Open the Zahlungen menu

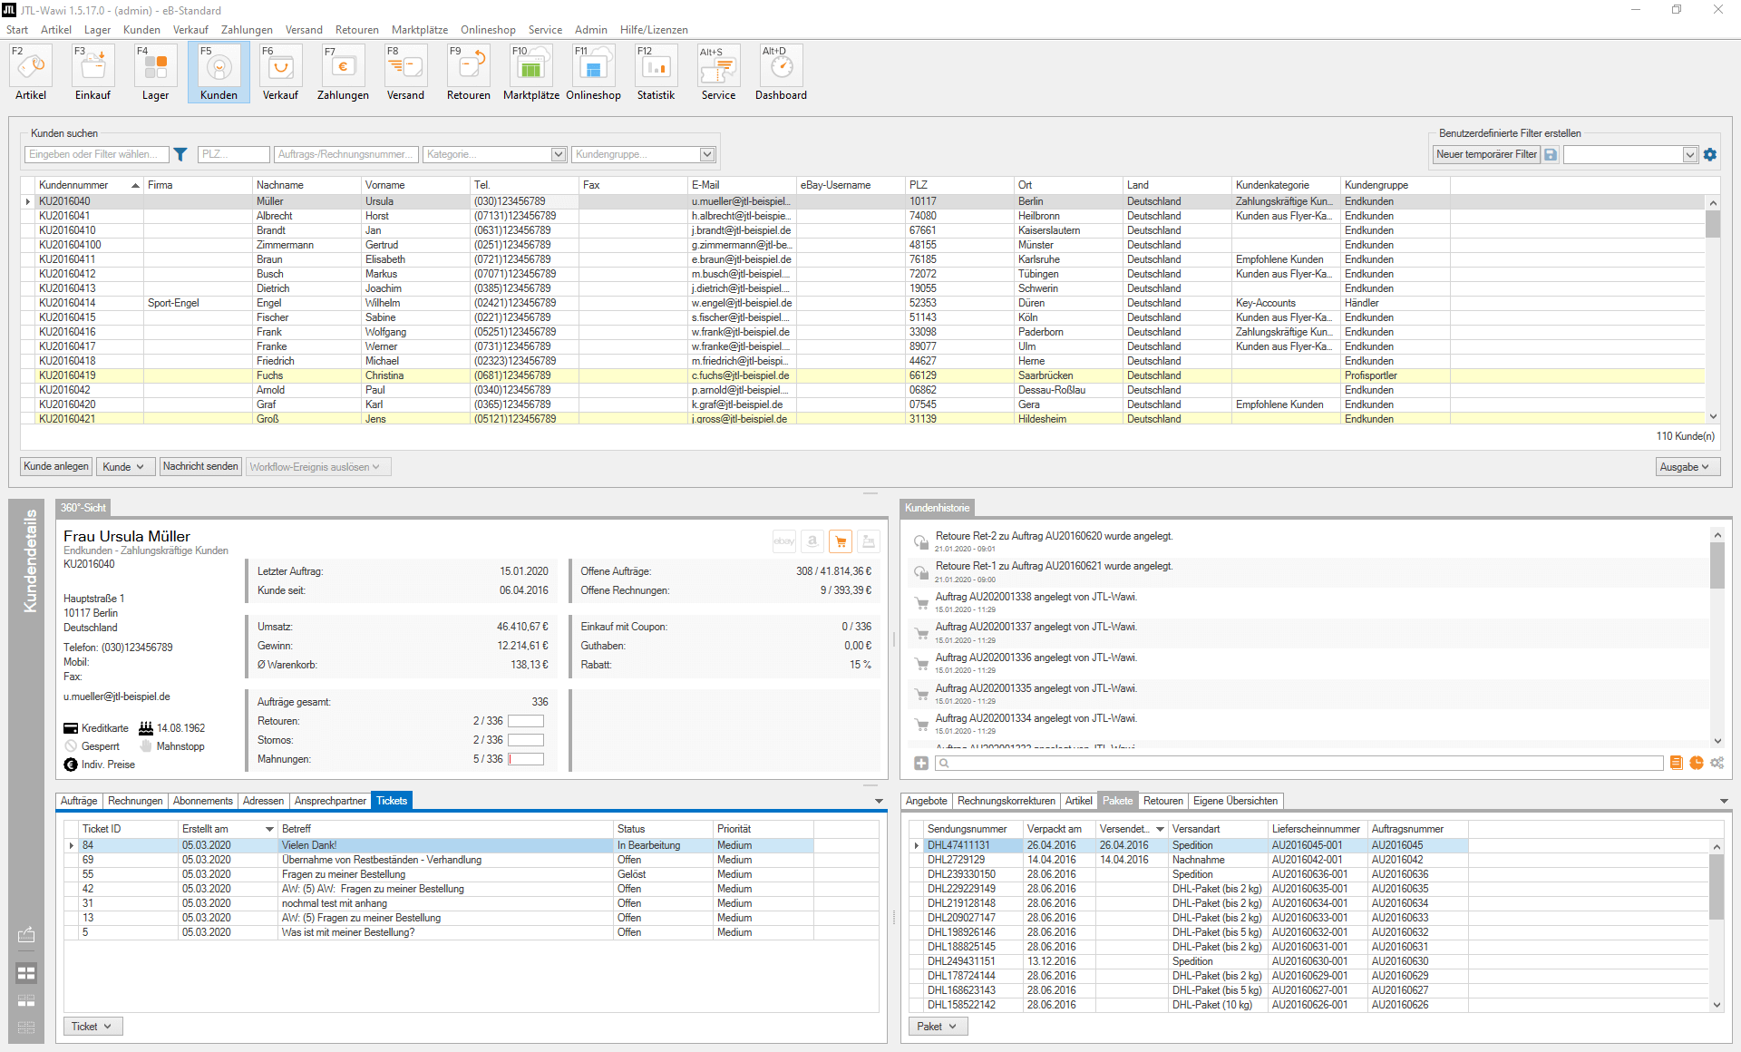247,30
